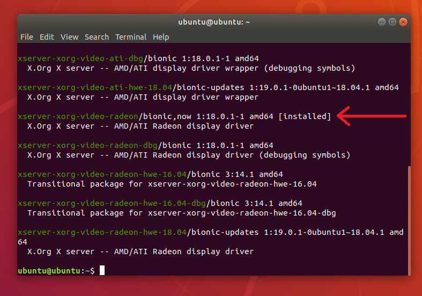Image resolution: width=422 pixels, height=296 pixels.
Task: Maximize the terminal window
Action: click(x=393, y=22)
